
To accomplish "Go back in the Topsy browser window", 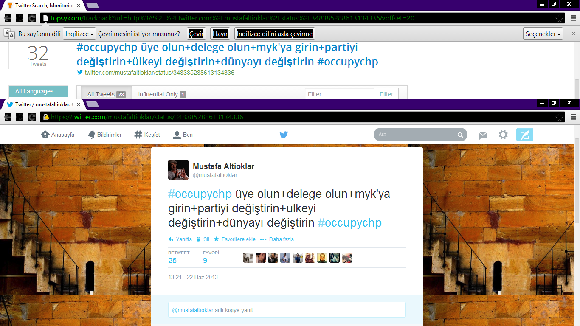I will [x=8, y=18].
